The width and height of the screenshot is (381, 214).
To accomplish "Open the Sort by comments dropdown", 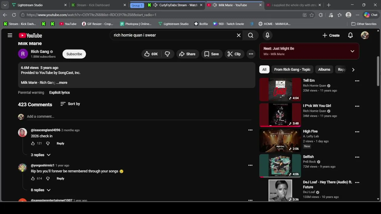I will click(x=70, y=104).
